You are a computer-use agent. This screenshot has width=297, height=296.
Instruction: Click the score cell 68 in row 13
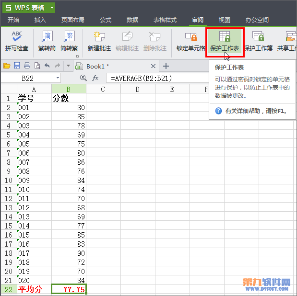(69, 207)
